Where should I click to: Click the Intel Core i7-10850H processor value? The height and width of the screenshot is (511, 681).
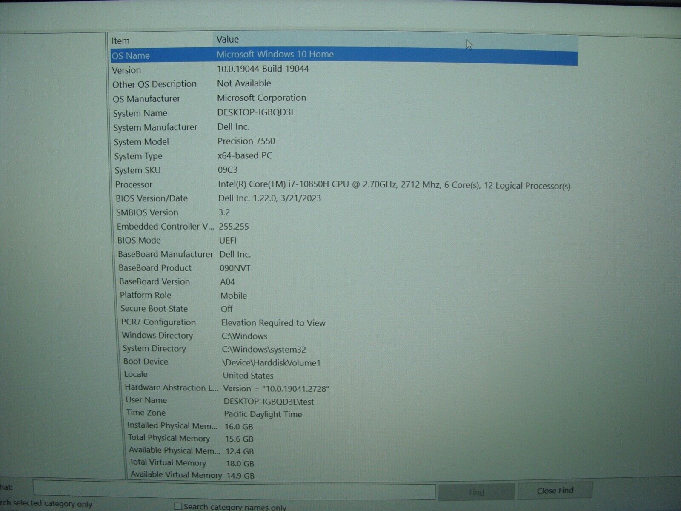tap(394, 185)
